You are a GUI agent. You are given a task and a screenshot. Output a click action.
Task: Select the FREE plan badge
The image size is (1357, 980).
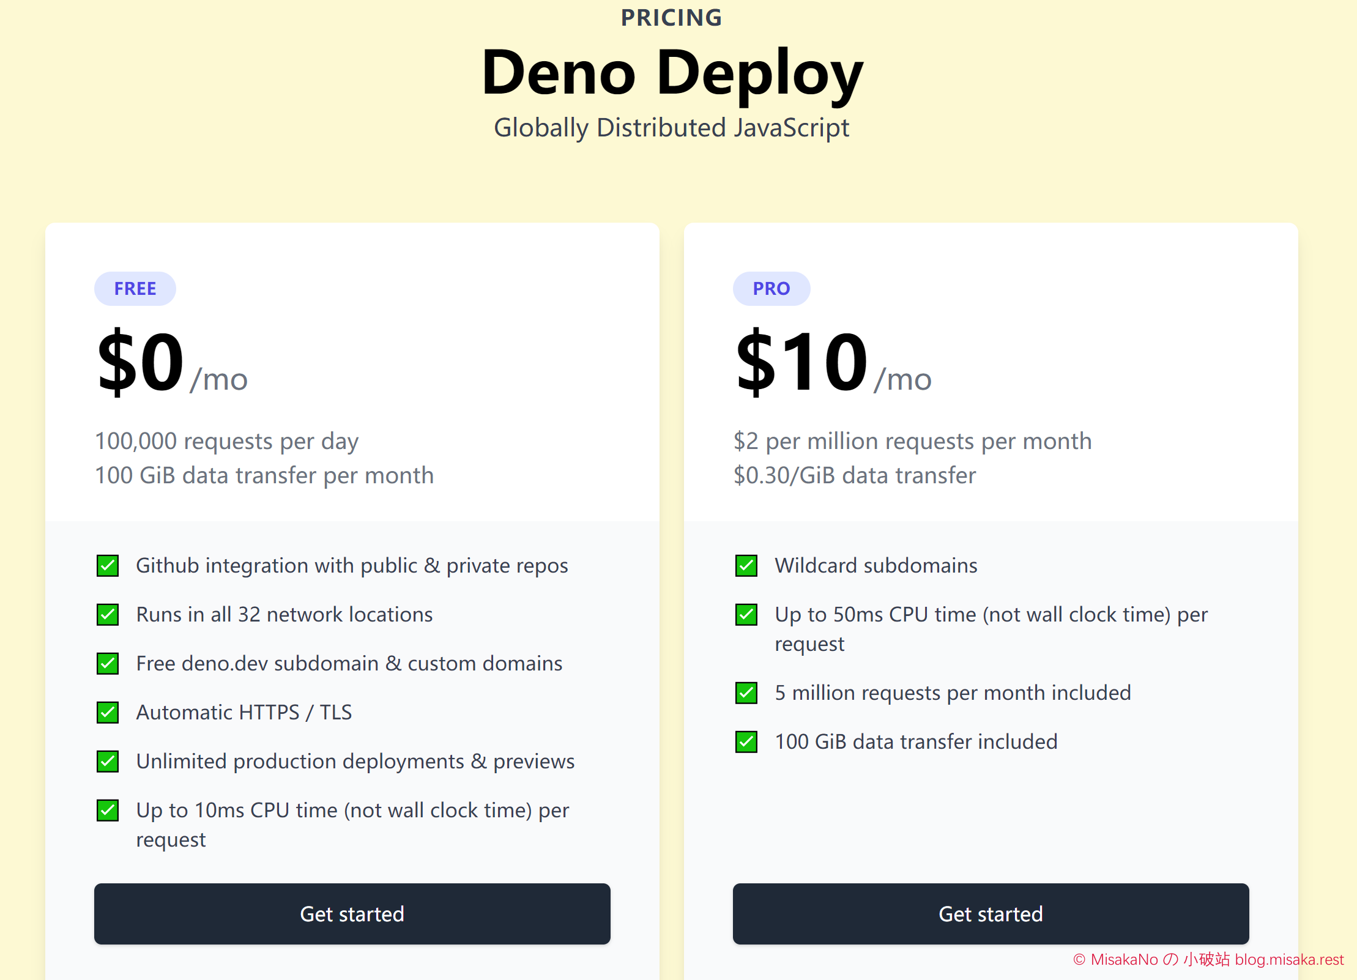(135, 288)
